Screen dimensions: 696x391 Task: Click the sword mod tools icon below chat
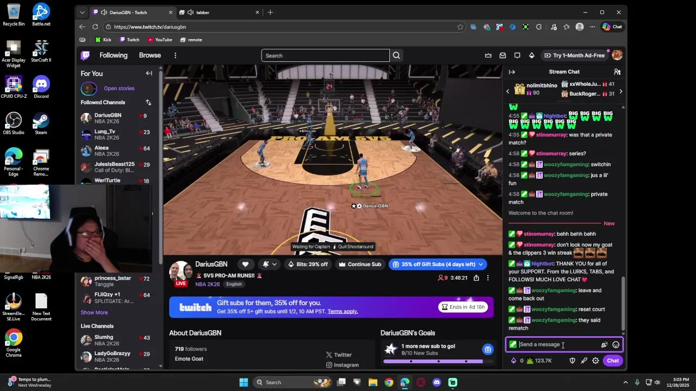coord(584,361)
